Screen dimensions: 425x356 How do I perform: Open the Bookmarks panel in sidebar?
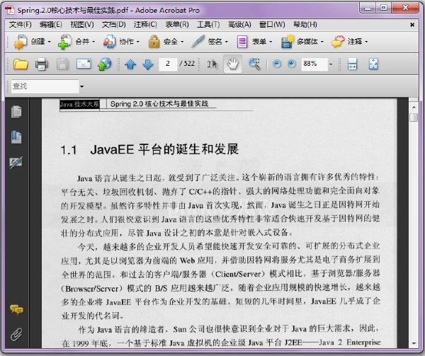16,137
